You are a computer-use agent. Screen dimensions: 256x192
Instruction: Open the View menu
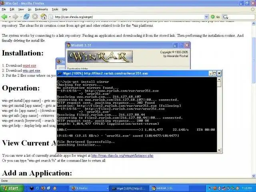point(21,10)
